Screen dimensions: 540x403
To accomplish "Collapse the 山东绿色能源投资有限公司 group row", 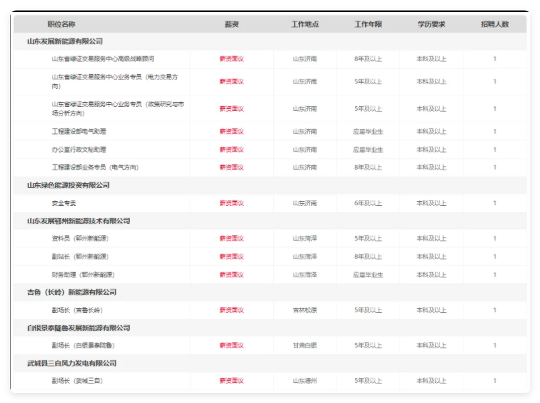I will tap(68, 185).
